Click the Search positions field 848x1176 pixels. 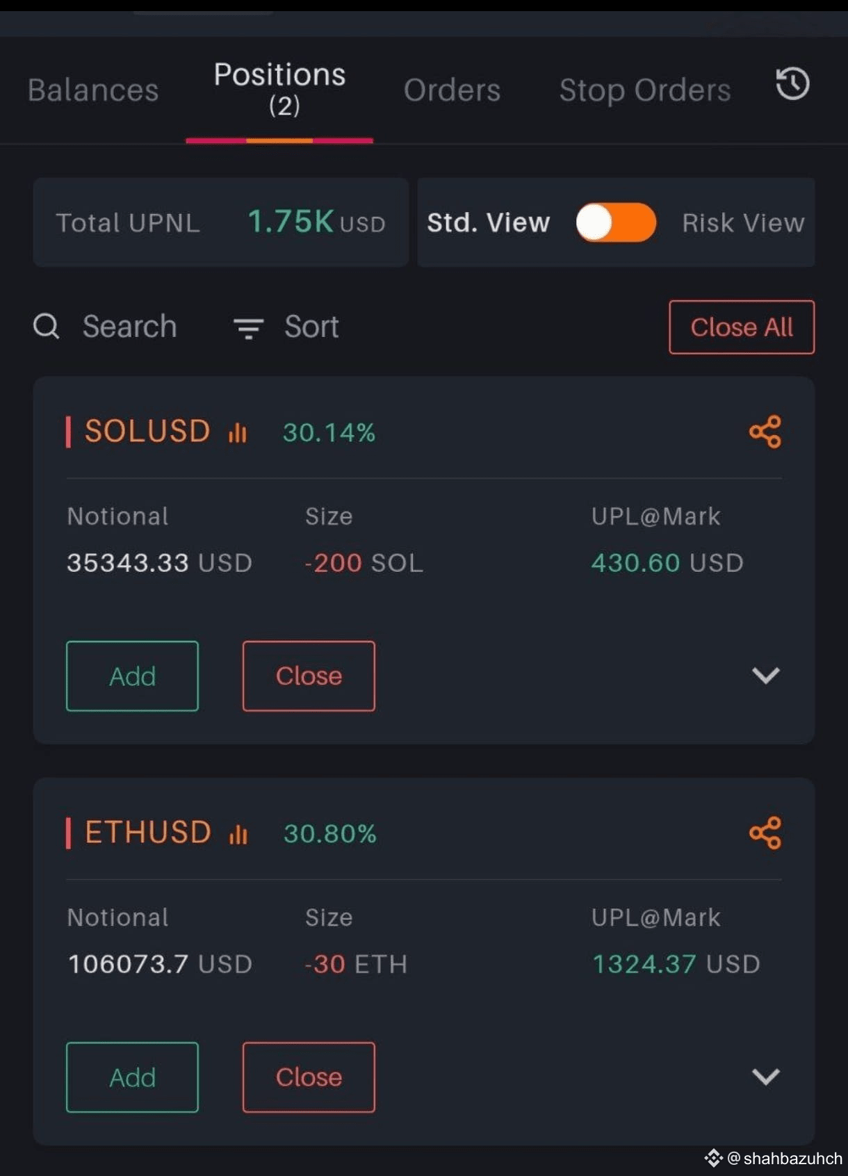105,326
